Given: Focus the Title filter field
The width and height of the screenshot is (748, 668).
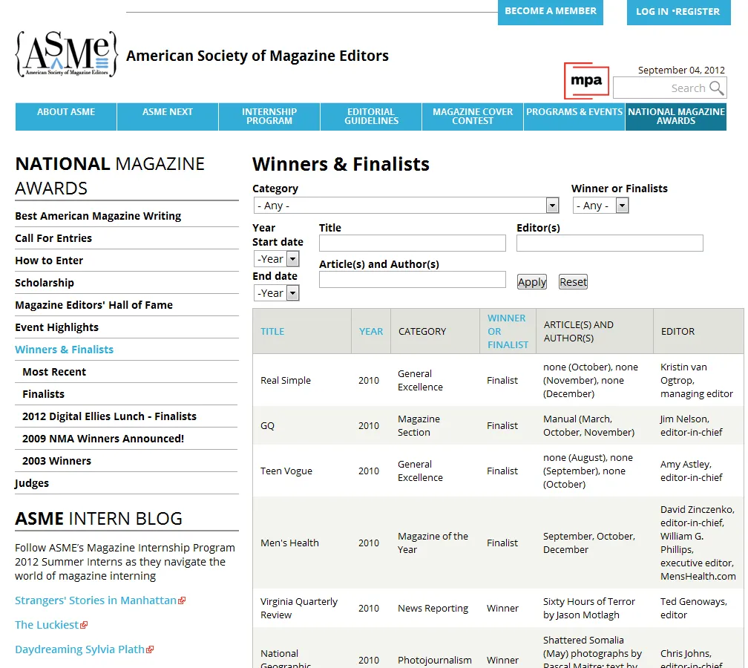Looking at the screenshot, I should click(412, 243).
